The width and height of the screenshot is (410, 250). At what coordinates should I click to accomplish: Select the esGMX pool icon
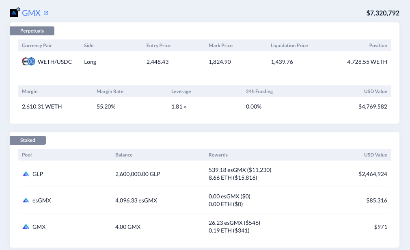[26, 200]
